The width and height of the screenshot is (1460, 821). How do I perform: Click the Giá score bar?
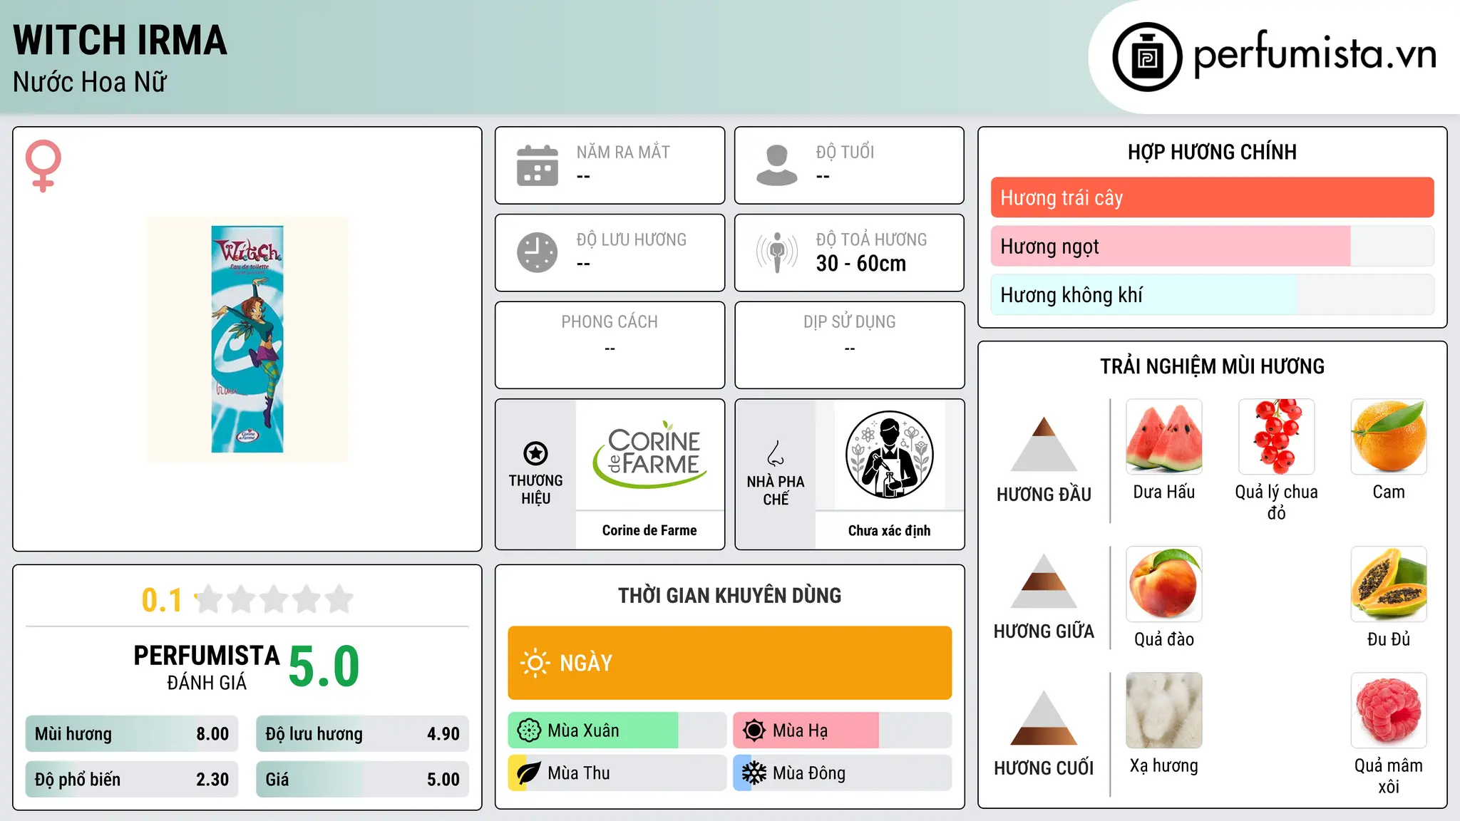(x=363, y=780)
